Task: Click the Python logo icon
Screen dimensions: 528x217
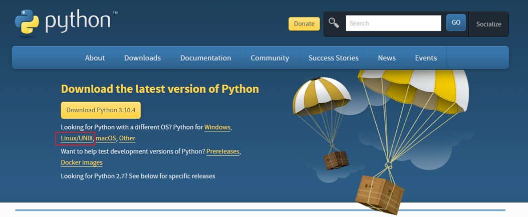Action: 27,22
